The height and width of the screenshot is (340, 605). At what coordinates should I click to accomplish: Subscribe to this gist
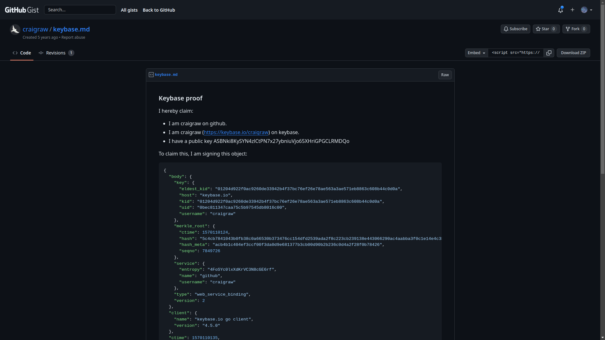[x=515, y=29]
